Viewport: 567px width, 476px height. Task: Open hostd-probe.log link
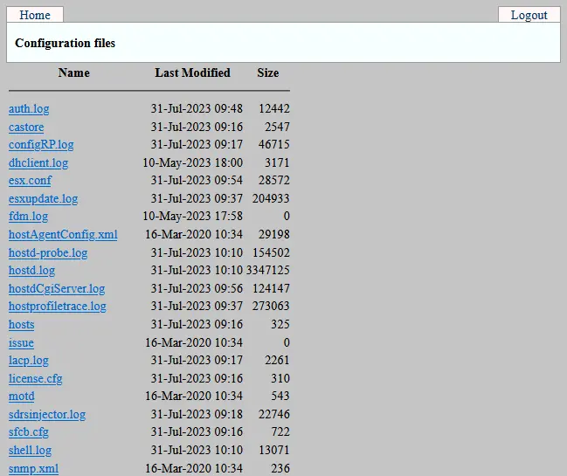coord(48,253)
